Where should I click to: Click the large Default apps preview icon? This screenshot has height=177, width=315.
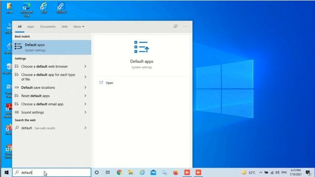(x=142, y=47)
